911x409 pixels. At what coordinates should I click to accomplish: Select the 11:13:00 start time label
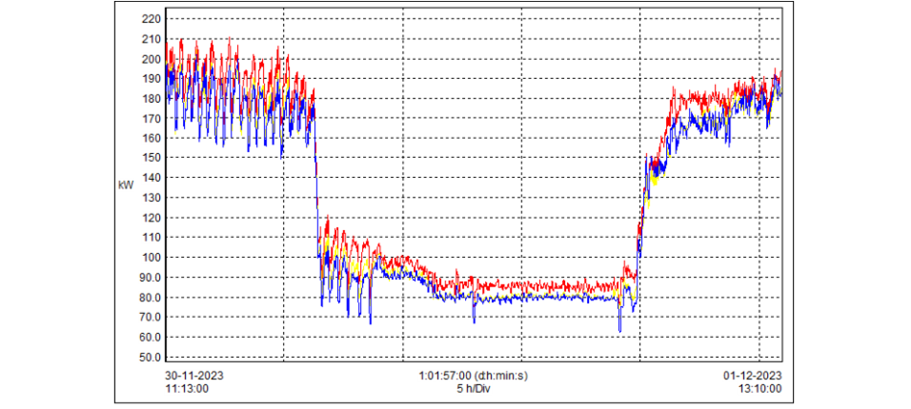188,389
